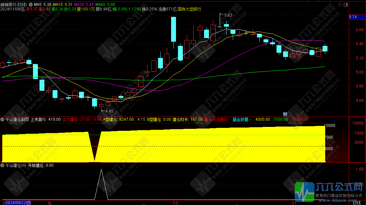Screen dimensions: 366x205
Task: Click the 财 financial marker icon
Action: pos(285,114)
